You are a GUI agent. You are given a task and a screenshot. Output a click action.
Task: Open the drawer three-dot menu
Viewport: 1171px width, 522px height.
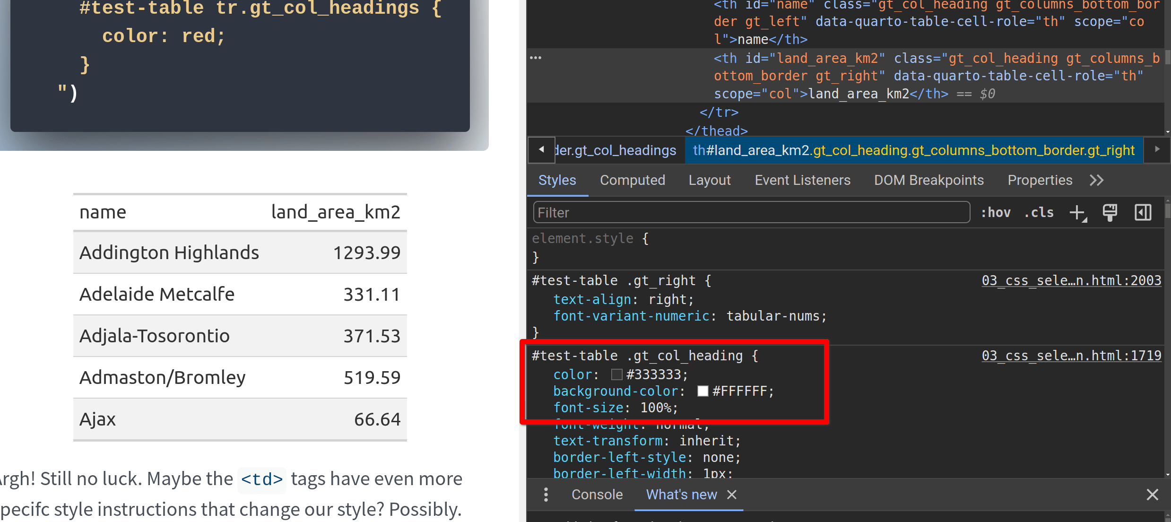click(x=546, y=495)
